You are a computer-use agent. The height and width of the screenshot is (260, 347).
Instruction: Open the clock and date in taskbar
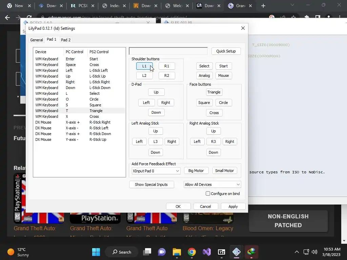coord(331,252)
